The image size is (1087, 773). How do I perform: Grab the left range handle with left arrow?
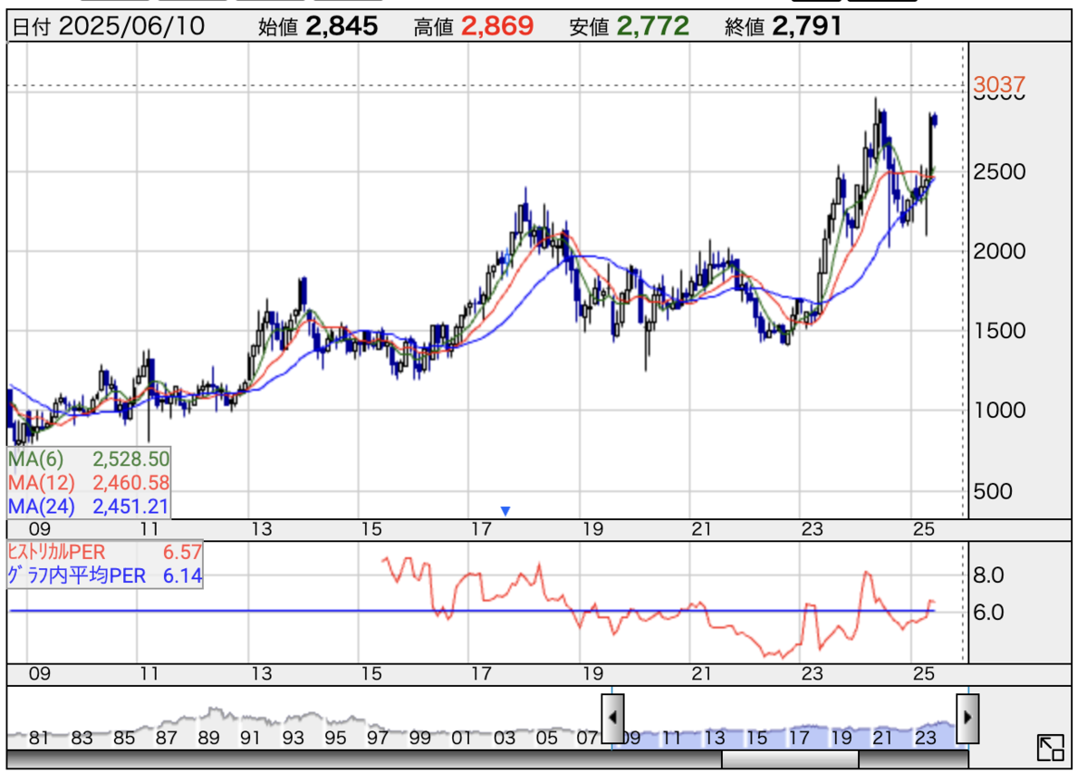point(613,719)
